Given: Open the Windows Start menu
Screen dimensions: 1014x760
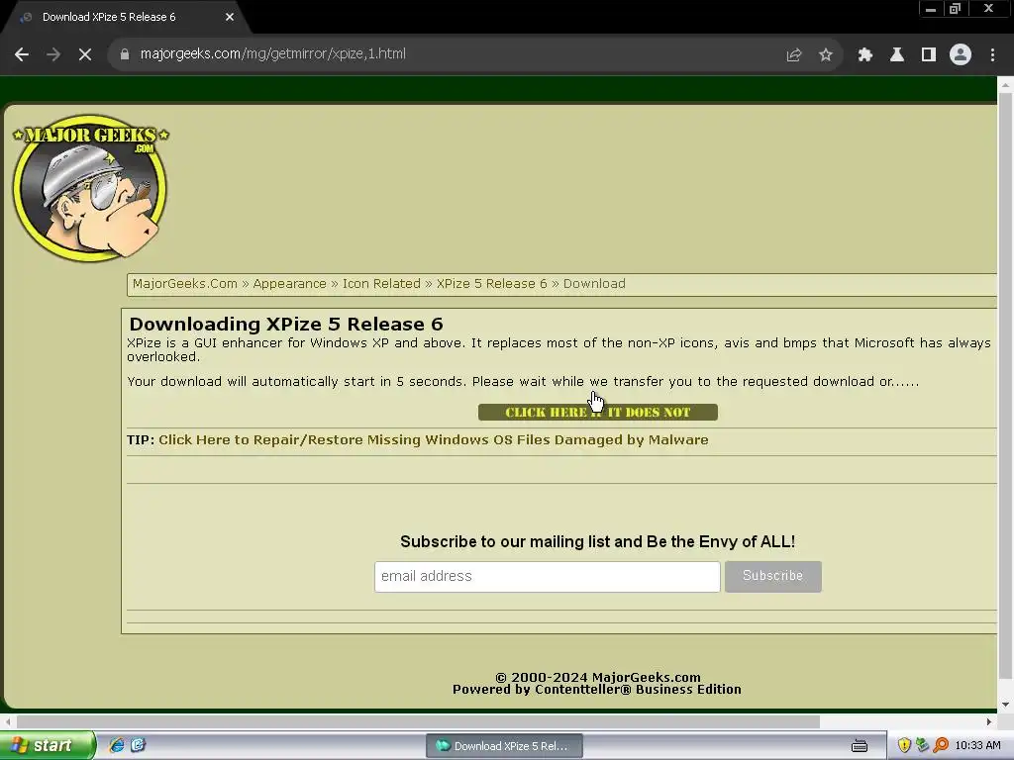Looking at the screenshot, I should pyautogui.click(x=48, y=745).
